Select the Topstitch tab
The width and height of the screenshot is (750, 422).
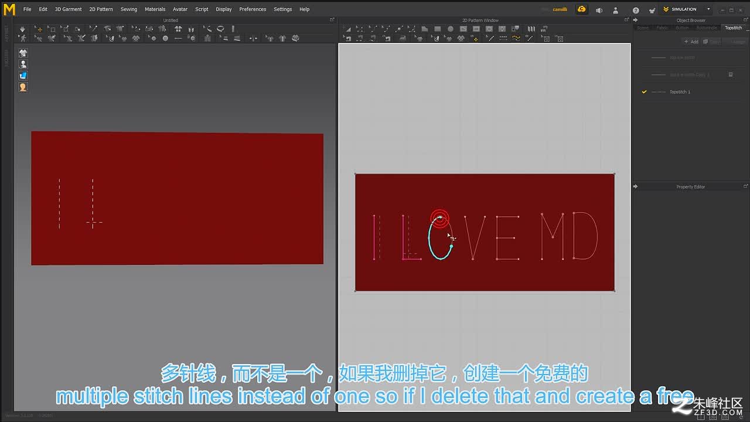[x=734, y=28]
